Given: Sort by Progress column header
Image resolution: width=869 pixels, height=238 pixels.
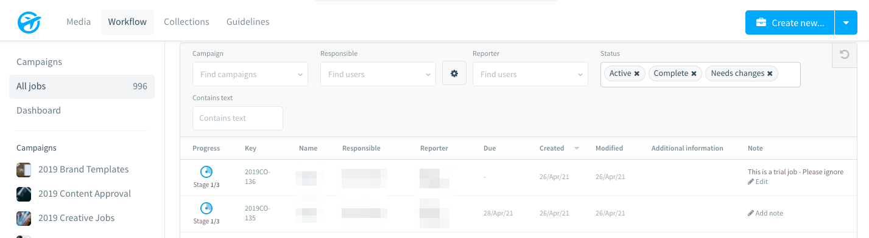Looking at the screenshot, I should 206,148.
